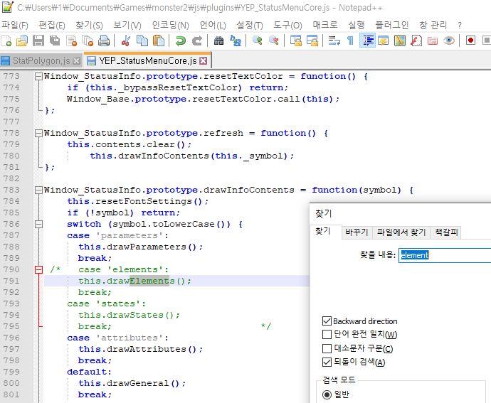Viewport: 491px width, 403px height.
Task: Click the this.drawParameters() code on line 788
Action: [140, 247]
